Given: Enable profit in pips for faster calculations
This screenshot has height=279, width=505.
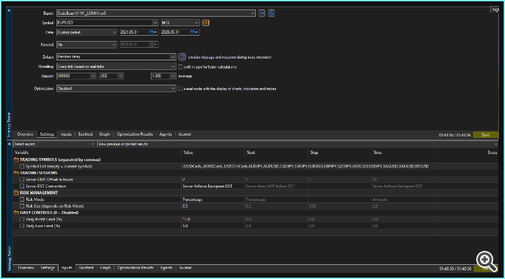Looking at the screenshot, I should coord(180,67).
